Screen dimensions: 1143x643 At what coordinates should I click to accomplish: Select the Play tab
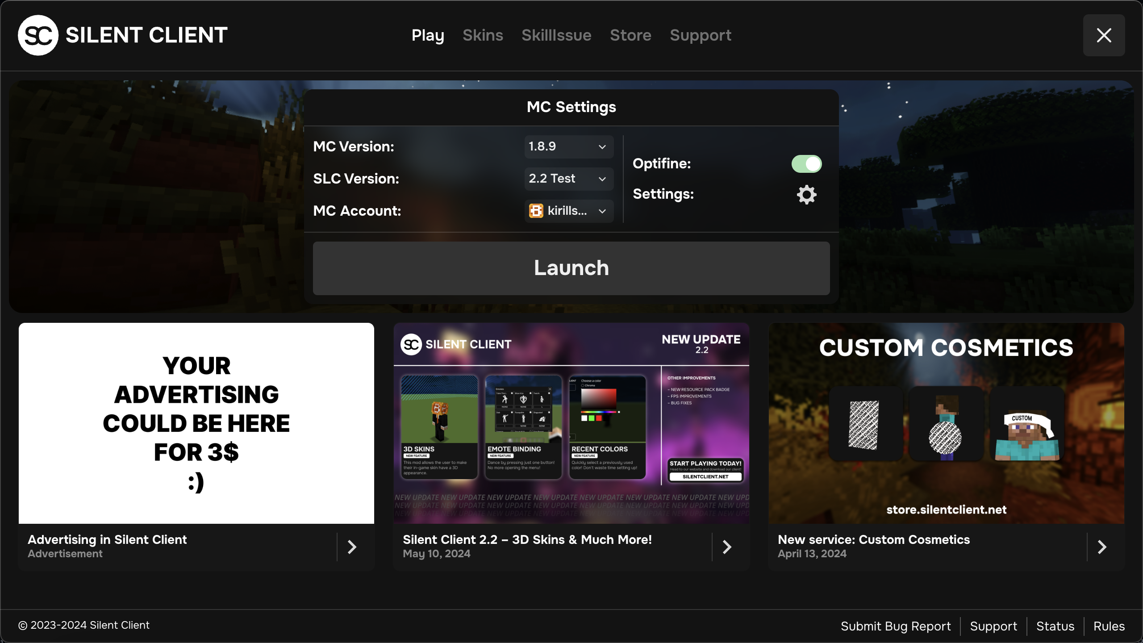428,35
